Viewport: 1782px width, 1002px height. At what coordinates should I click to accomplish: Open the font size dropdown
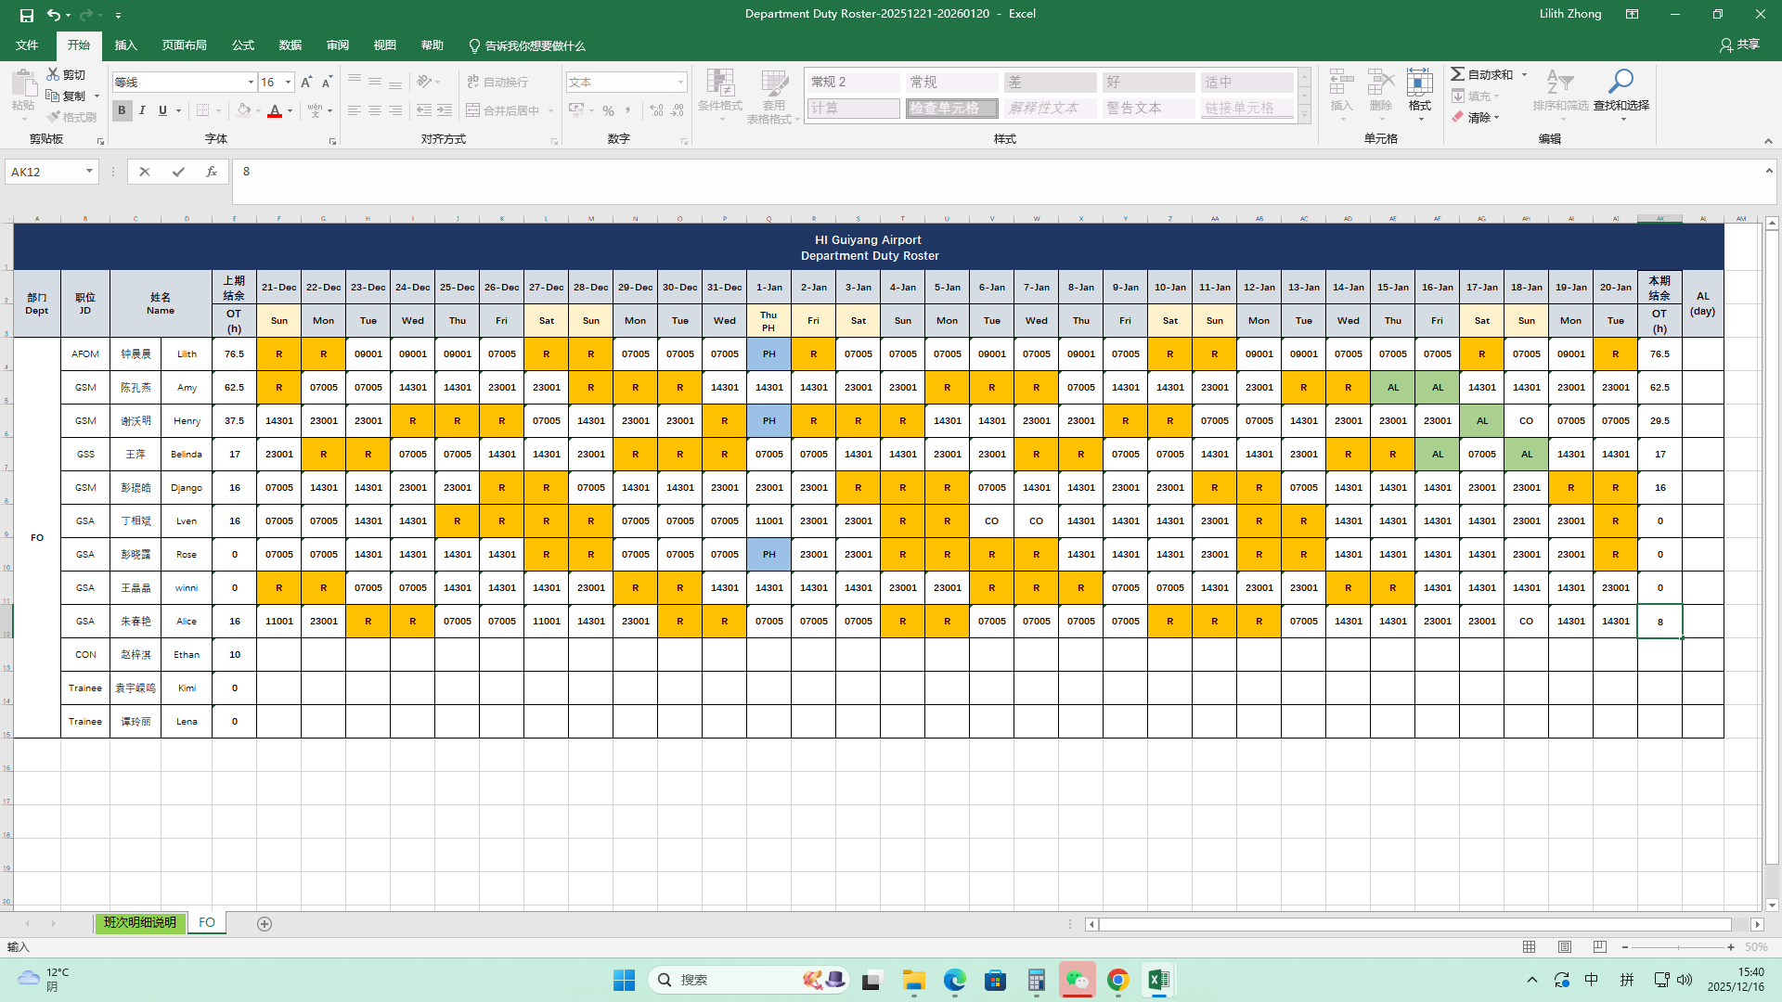coord(288,83)
